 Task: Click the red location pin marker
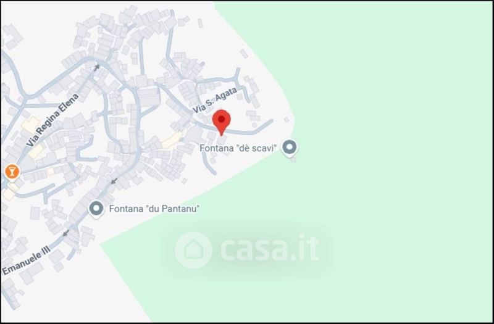click(x=222, y=122)
